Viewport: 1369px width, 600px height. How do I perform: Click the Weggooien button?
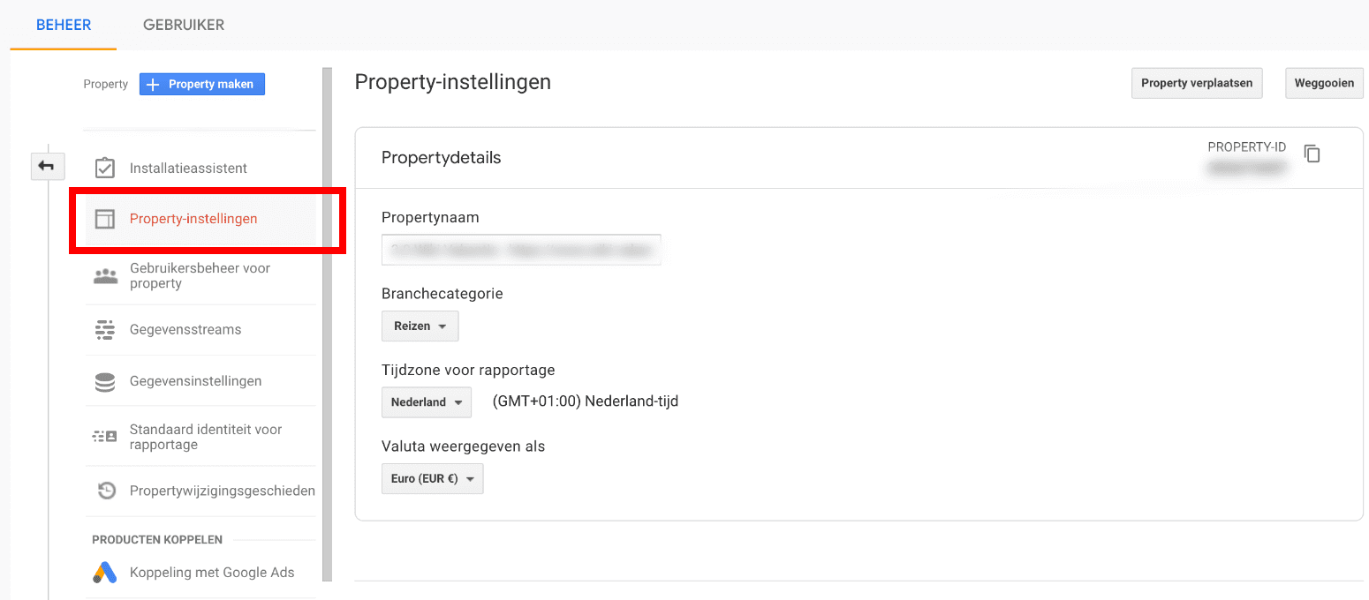(1324, 83)
